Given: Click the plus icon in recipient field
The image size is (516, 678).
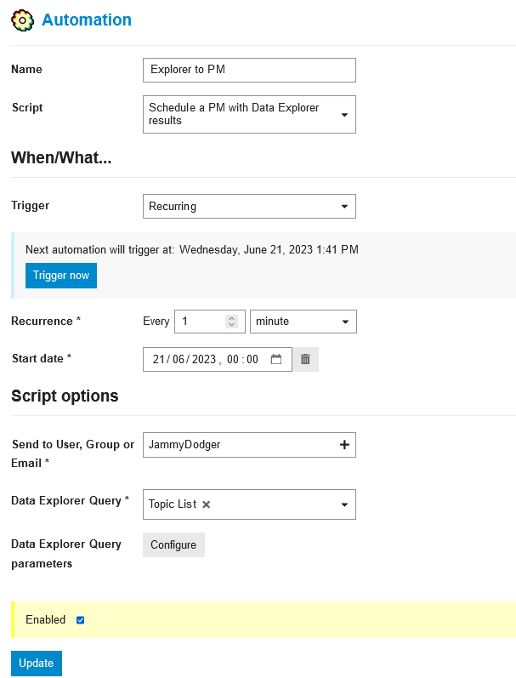Looking at the screenshot, I should click(344, 445).
